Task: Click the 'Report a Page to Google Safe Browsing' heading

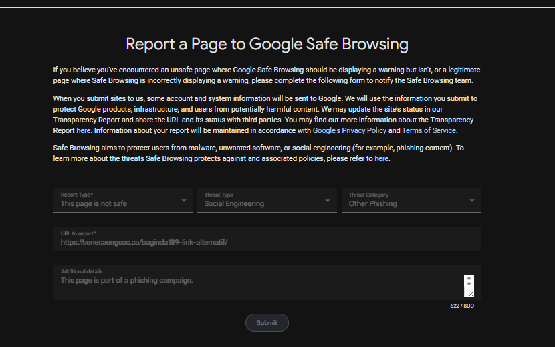Action: 267,44
